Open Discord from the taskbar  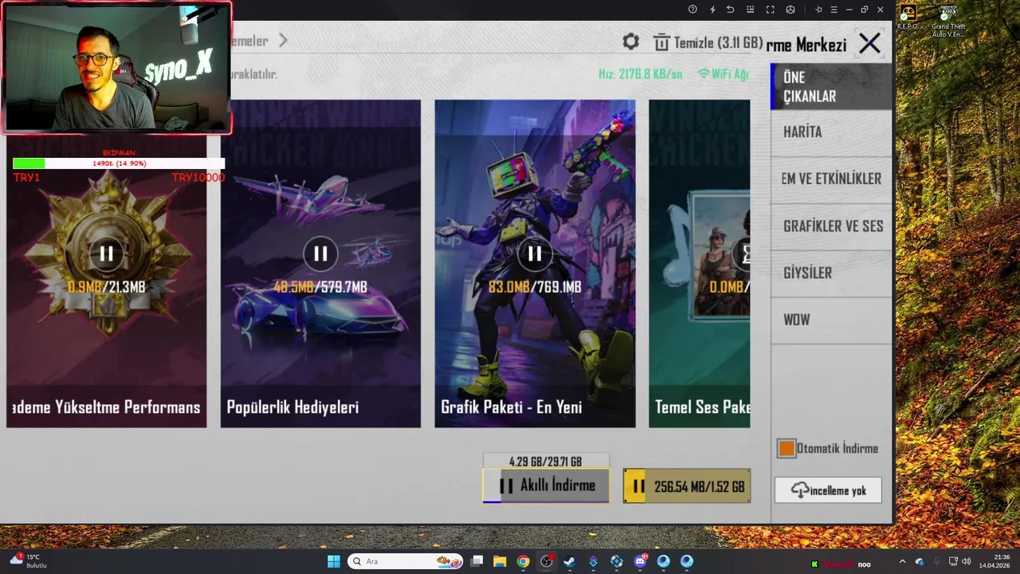pos(640,561)
